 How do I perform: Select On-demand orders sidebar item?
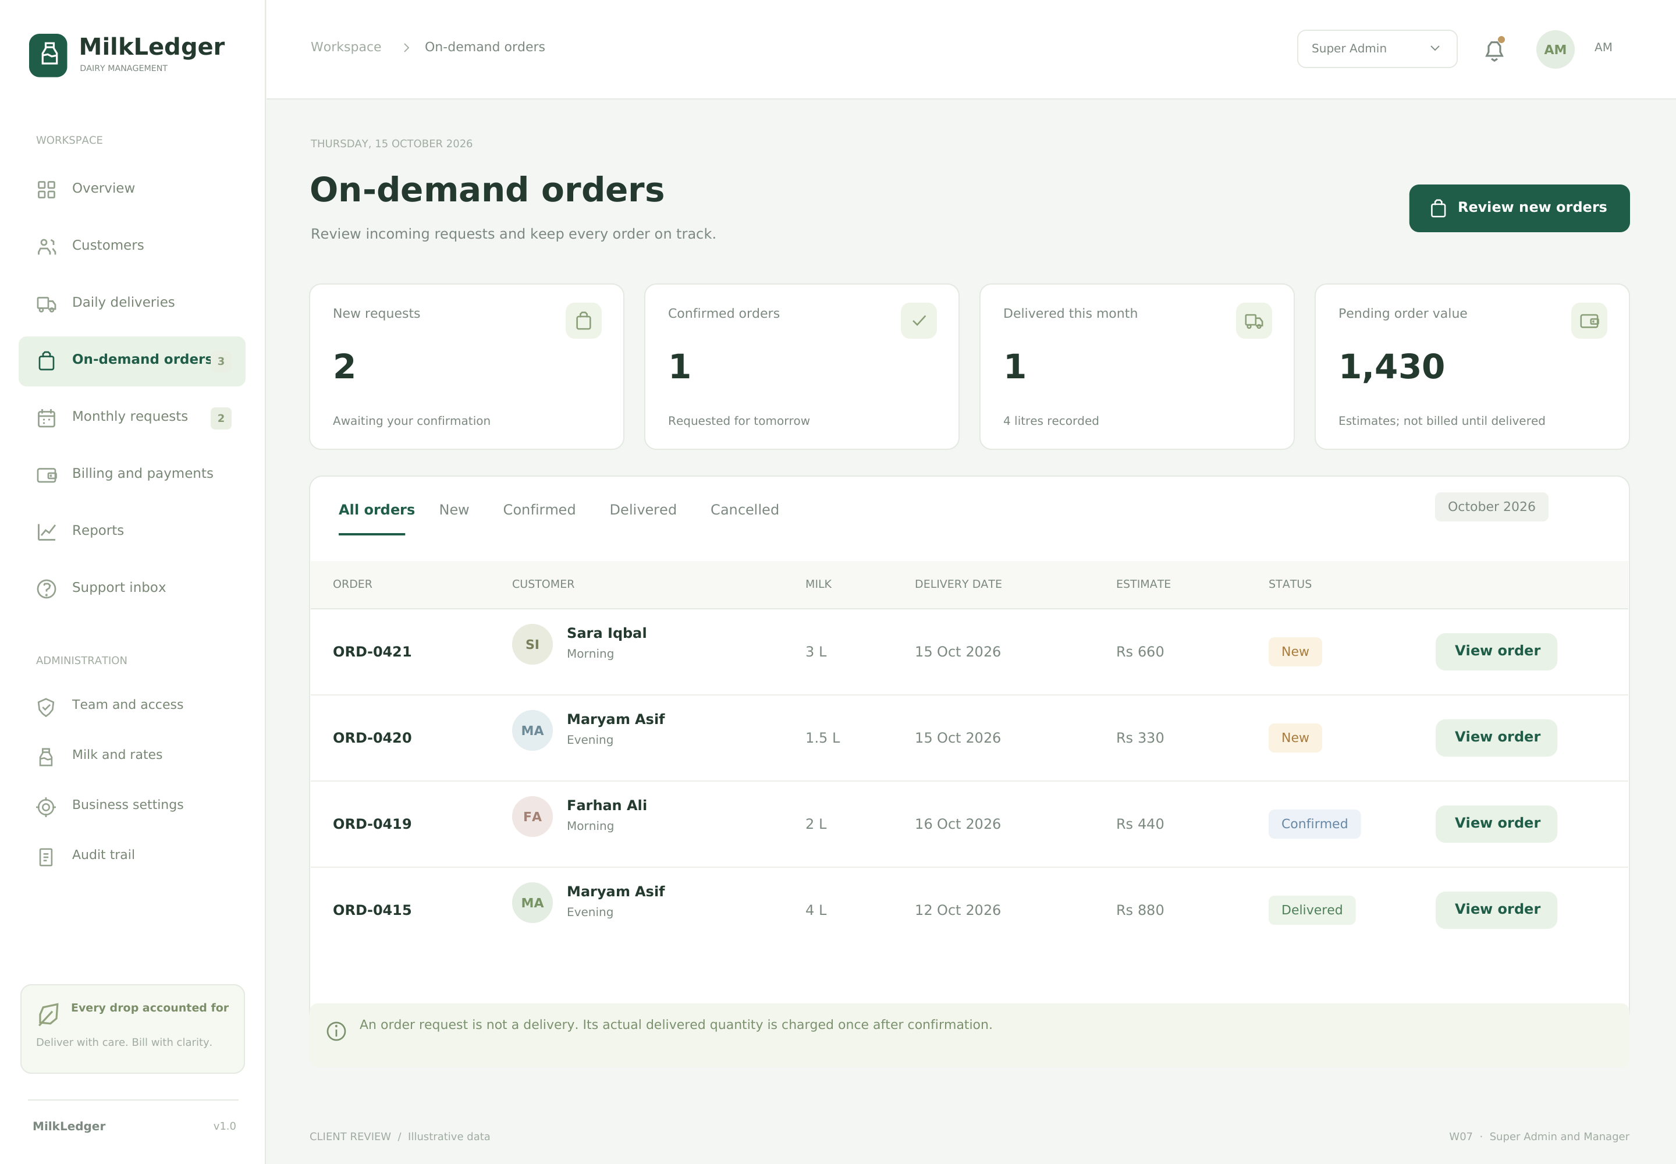132,361
